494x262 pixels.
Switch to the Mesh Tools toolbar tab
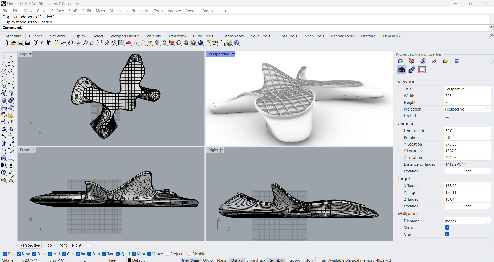pos(314,36)
